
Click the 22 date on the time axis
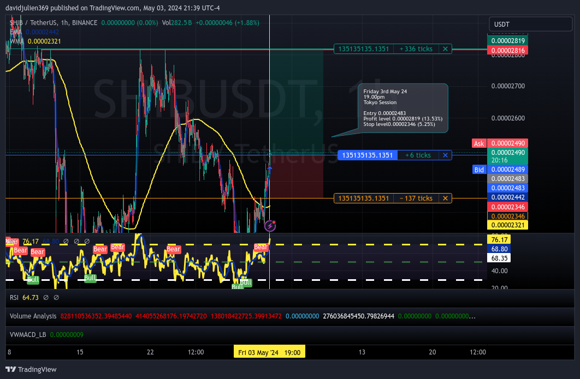click(x=150, y=352)
